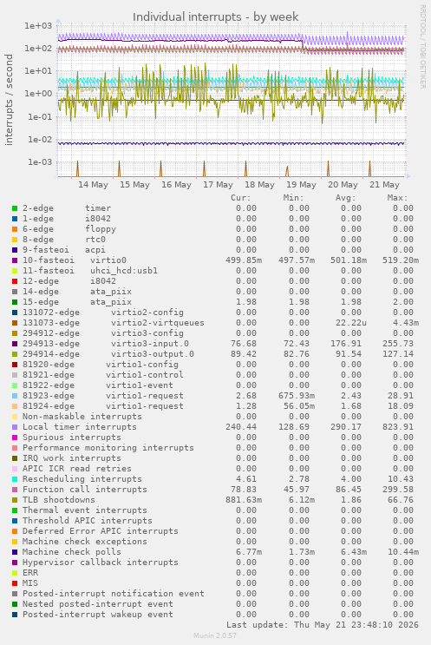Click the Cur column header
Image resolution: width=431 pixels, height=645 pixels.
coord(241,198)
